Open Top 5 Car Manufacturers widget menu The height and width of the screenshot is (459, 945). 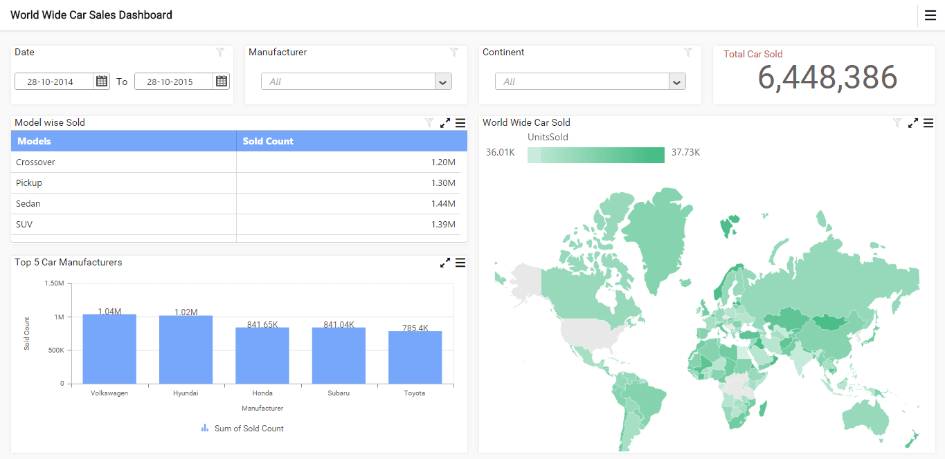click(460, 263)
